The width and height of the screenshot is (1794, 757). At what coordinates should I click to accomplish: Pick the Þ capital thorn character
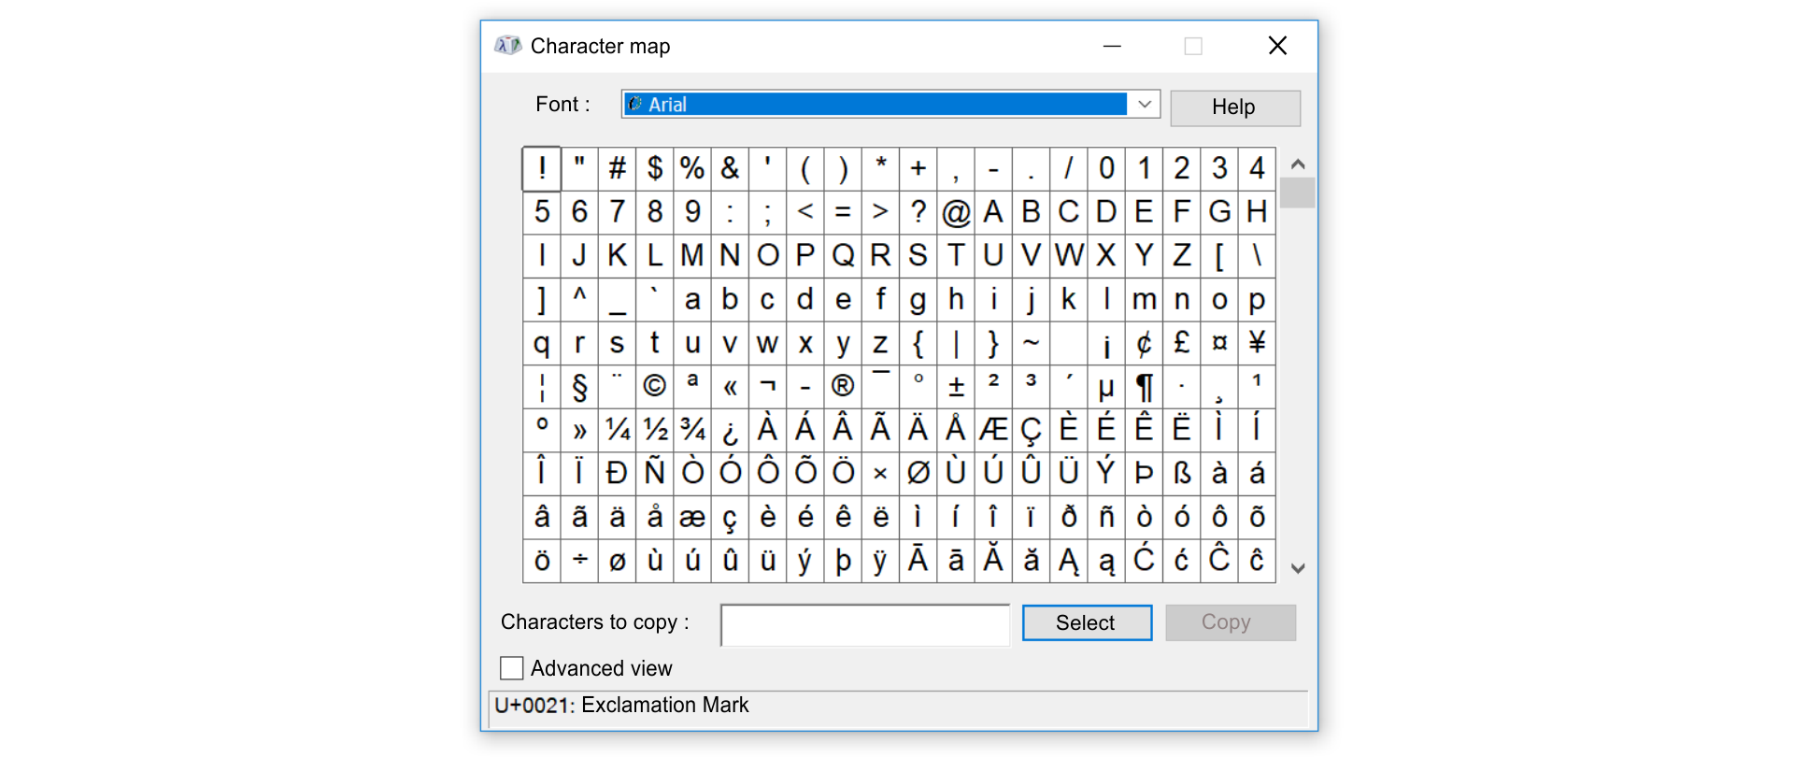click(1144, 474)
